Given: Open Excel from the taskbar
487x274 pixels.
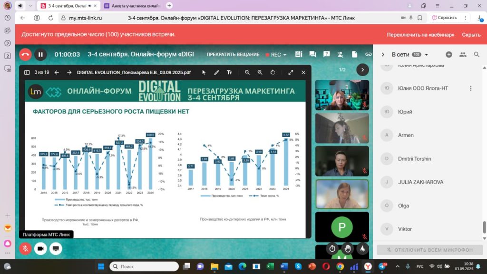Looking at the screenshot, I should click(x=270, y=266).
